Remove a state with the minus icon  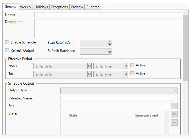(x=174, y=122)
